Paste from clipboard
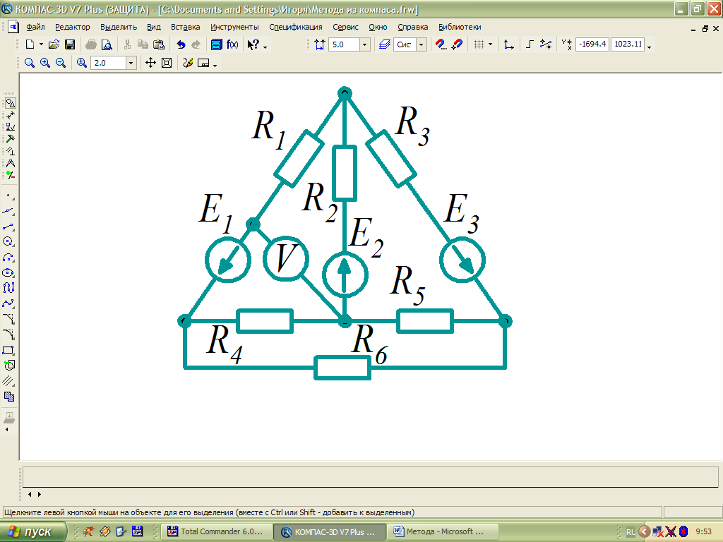The width and height of the screenshot is (723, 542). tap(159, 44)
